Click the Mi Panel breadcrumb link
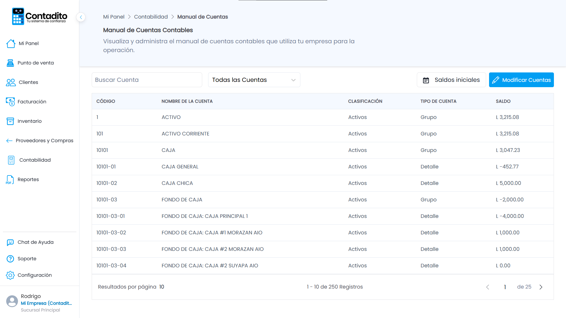Image resolution: width=566 pixels, height=318 pixels. point(114,17)
